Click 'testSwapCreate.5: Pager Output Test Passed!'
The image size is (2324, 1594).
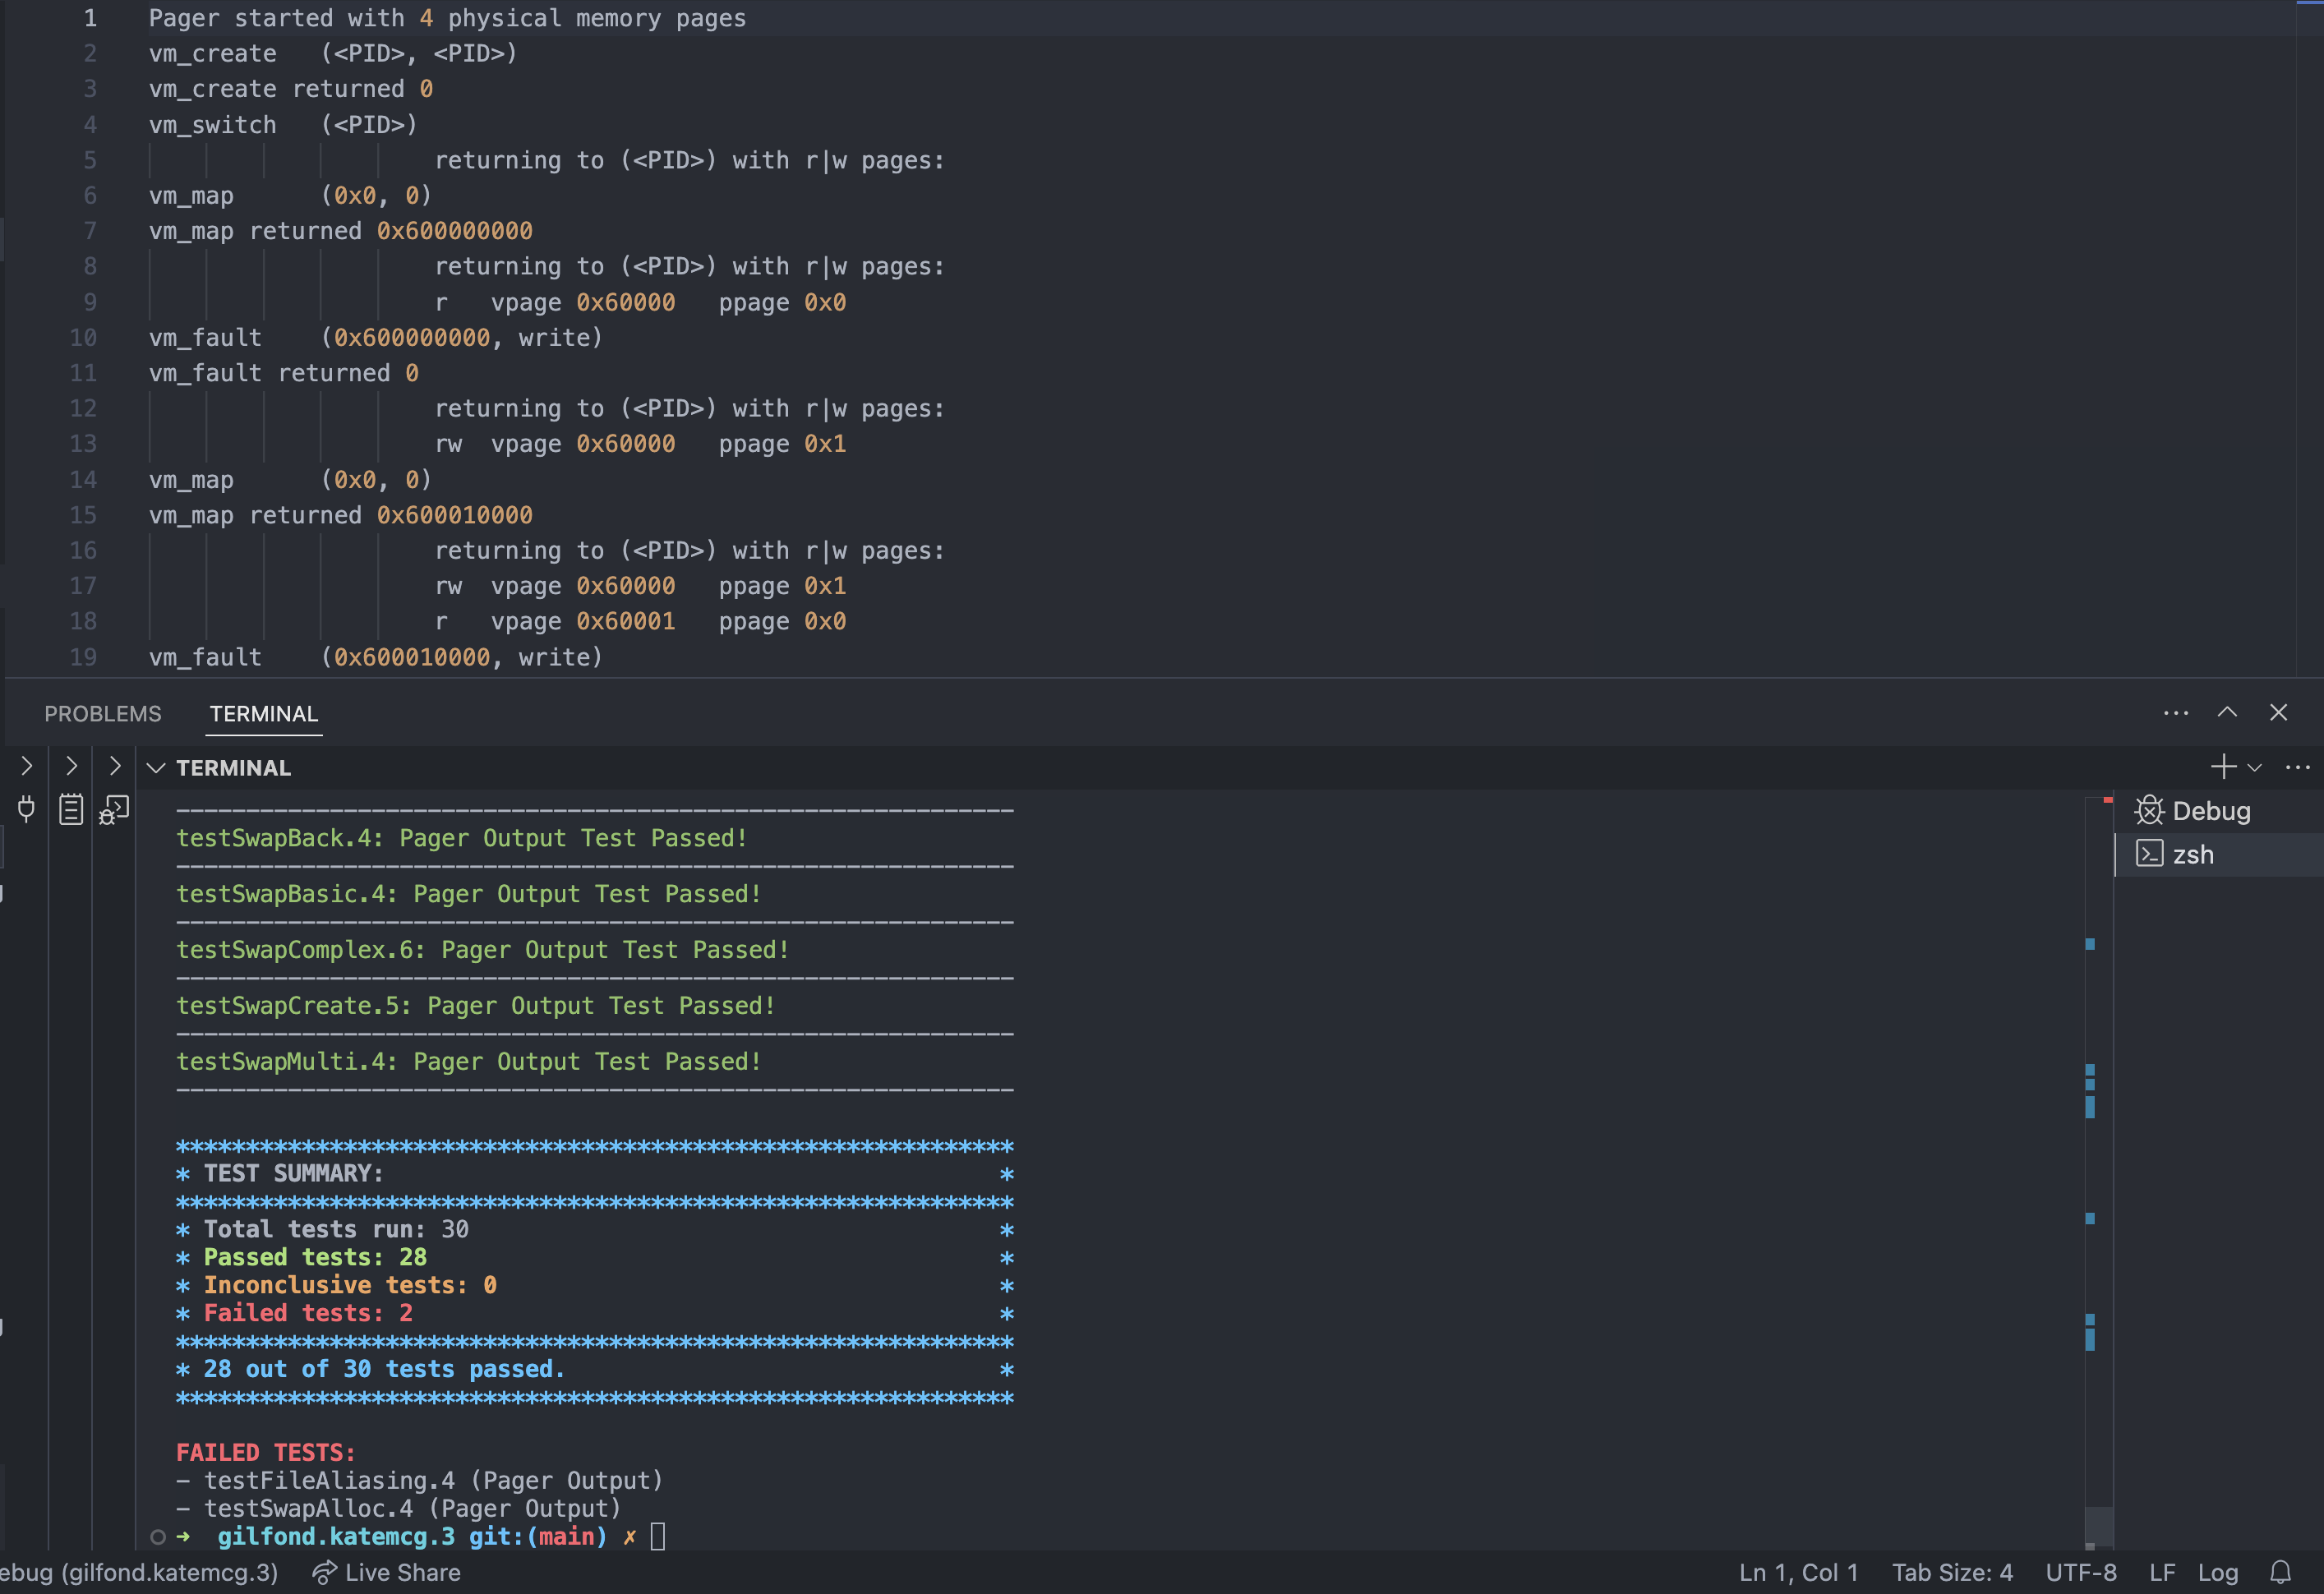[476, 1006]
